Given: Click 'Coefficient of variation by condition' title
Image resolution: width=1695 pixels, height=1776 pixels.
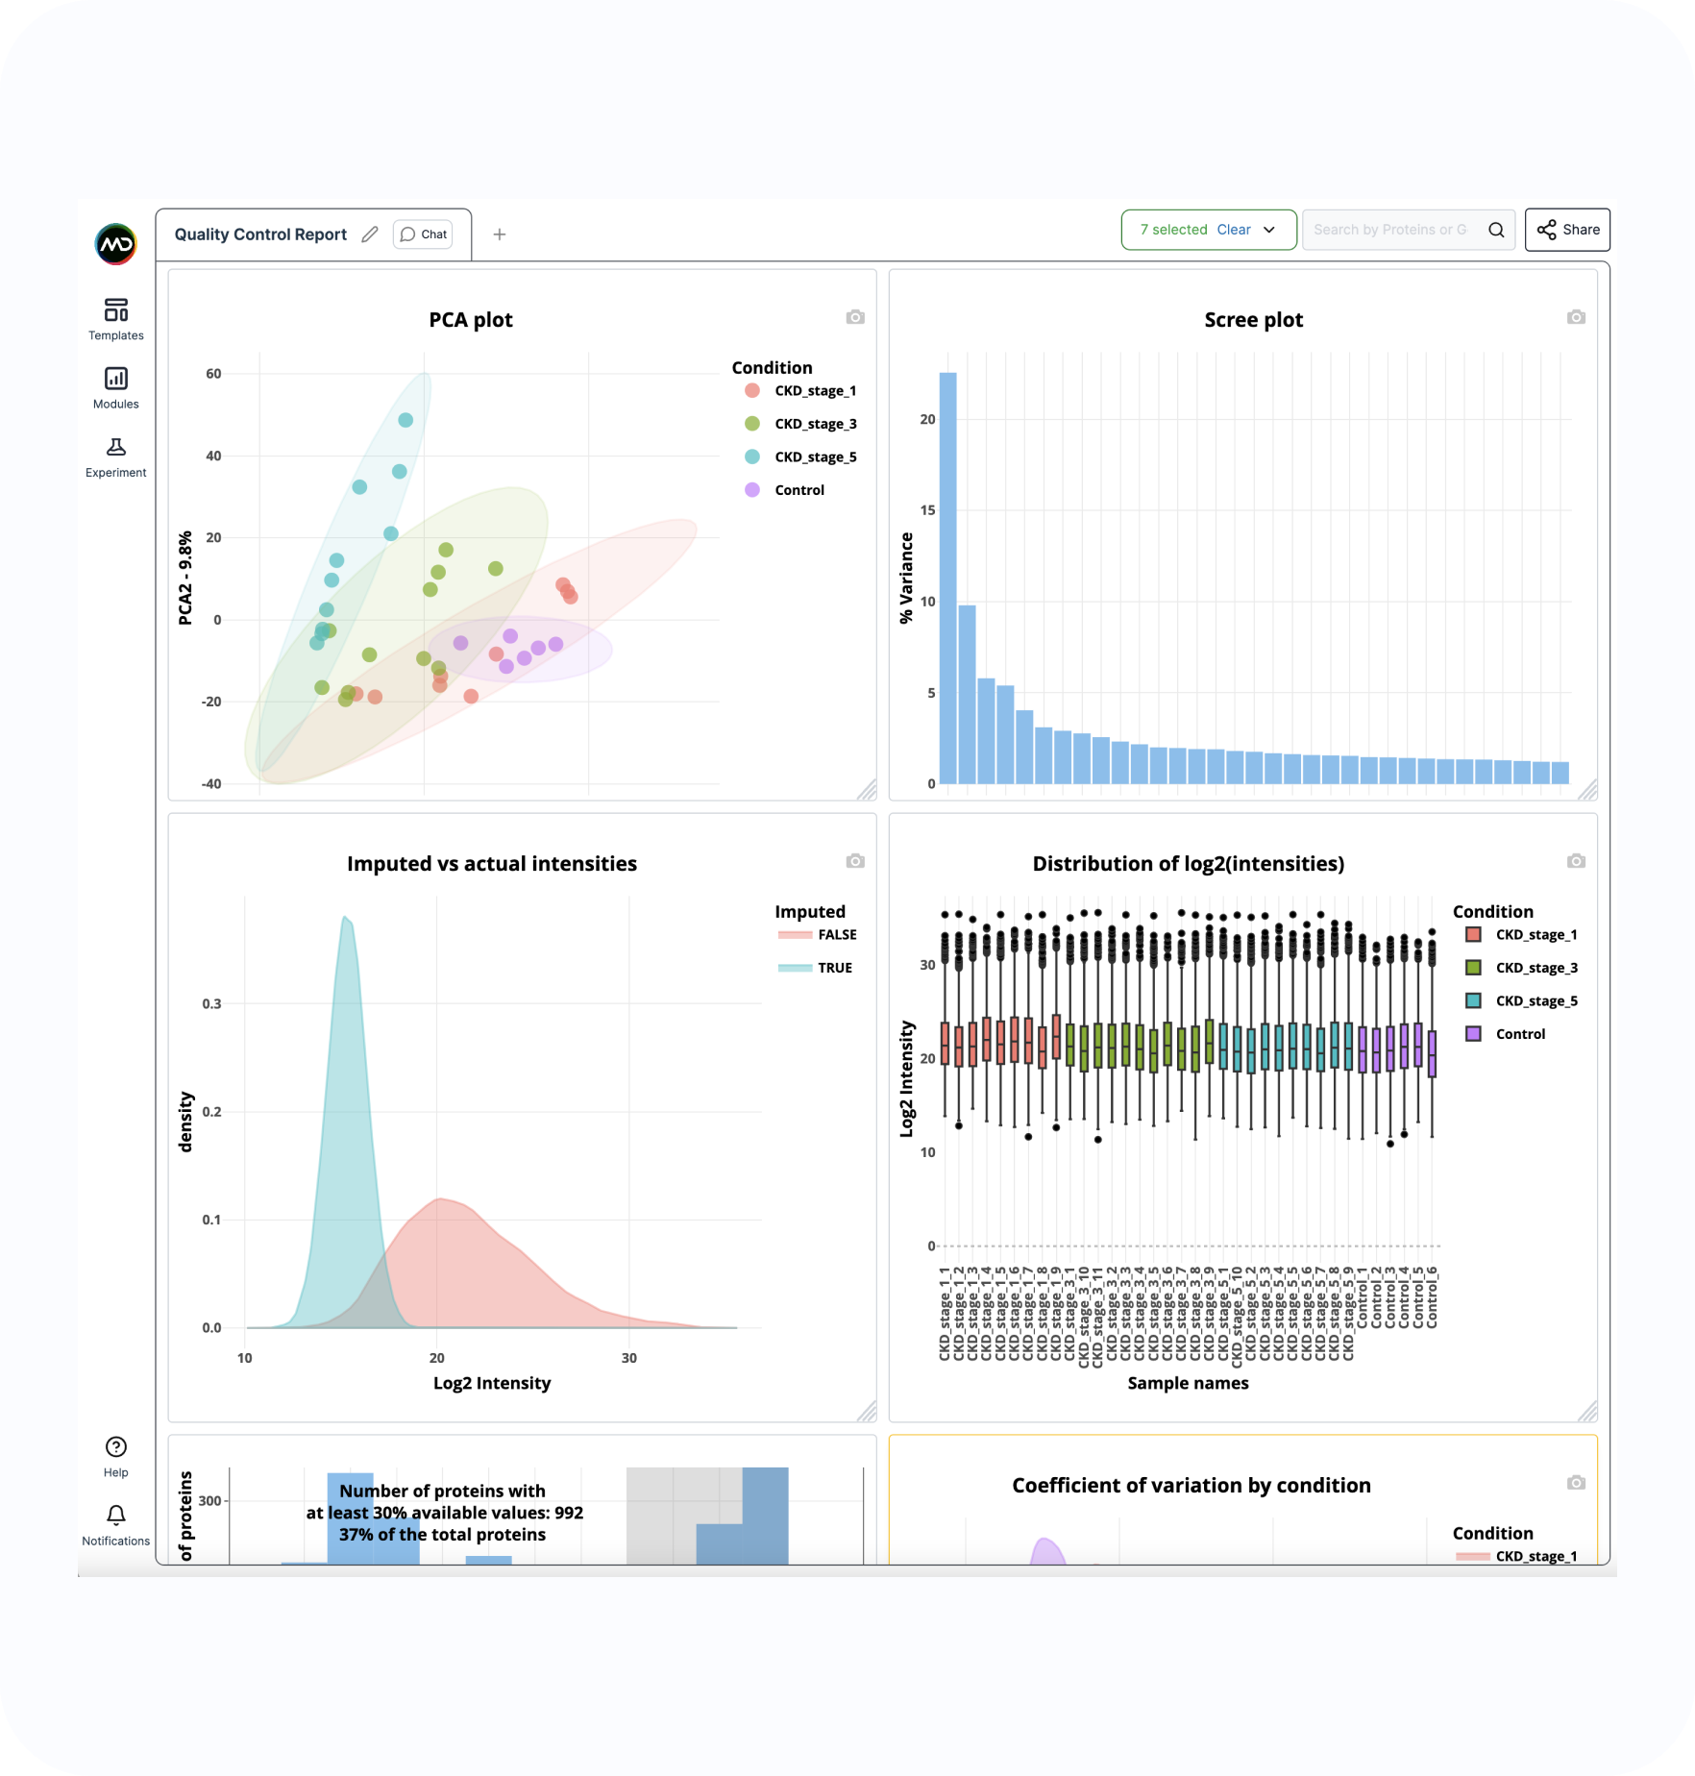Looking at the screenshot, I should [x=1191, y=1486].
